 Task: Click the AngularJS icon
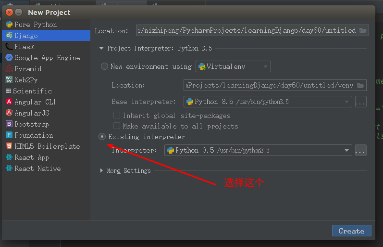click(9, 113)
